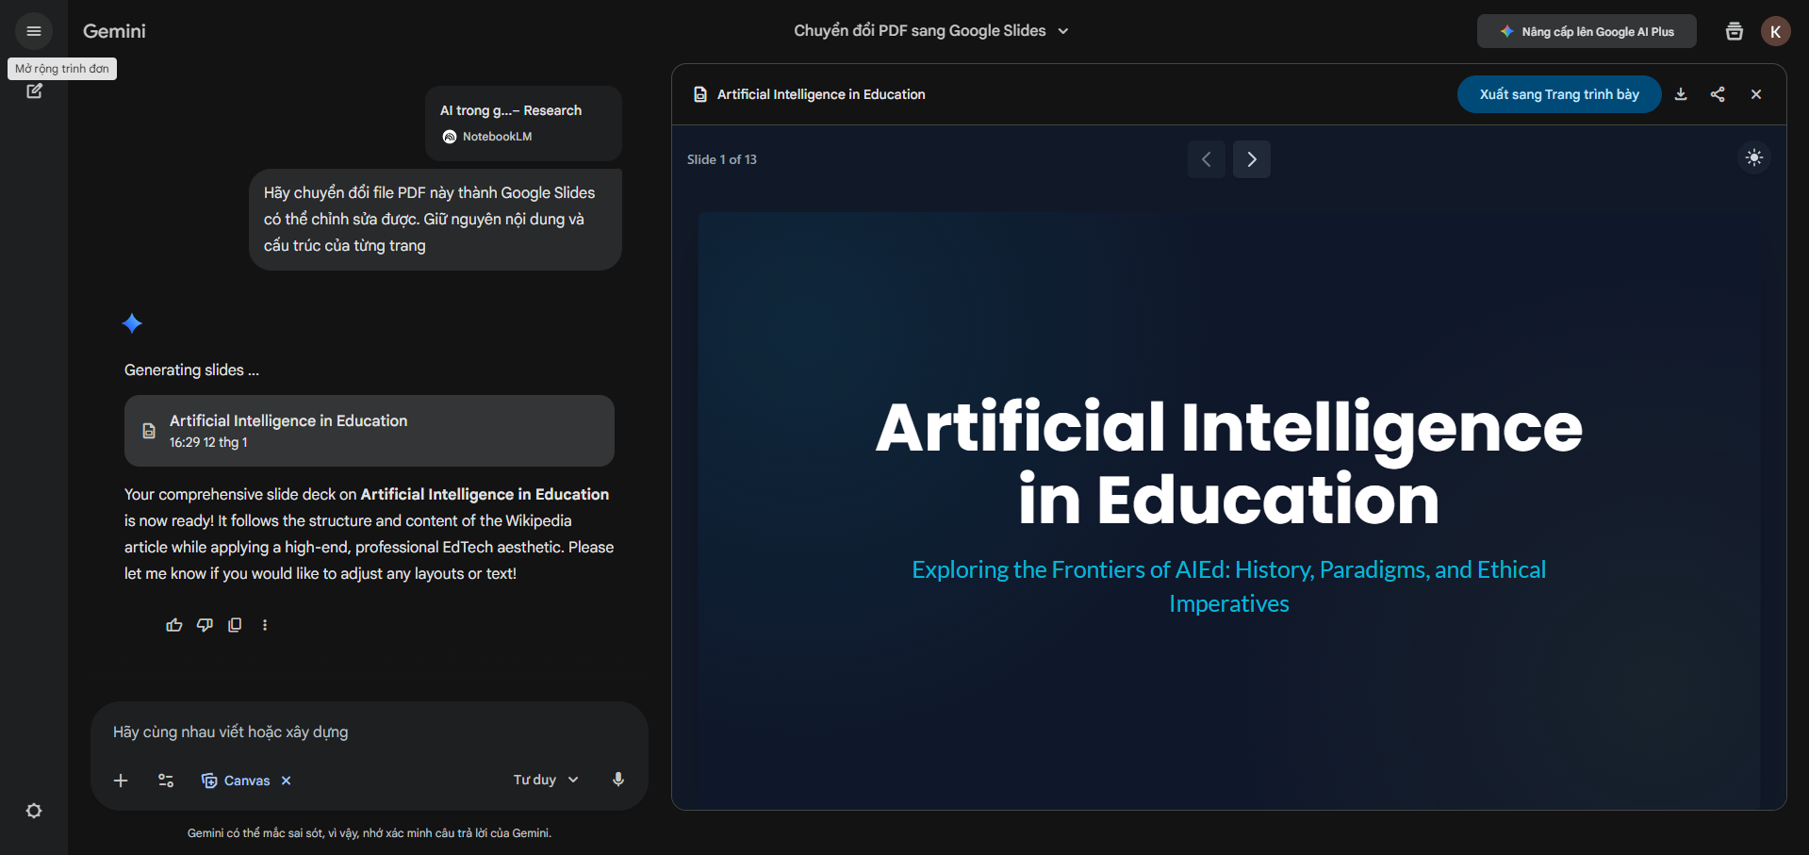1809x855 pixels.
Task: Share the Artificial Intelligence in Education deck
Action: point(1718,94)
